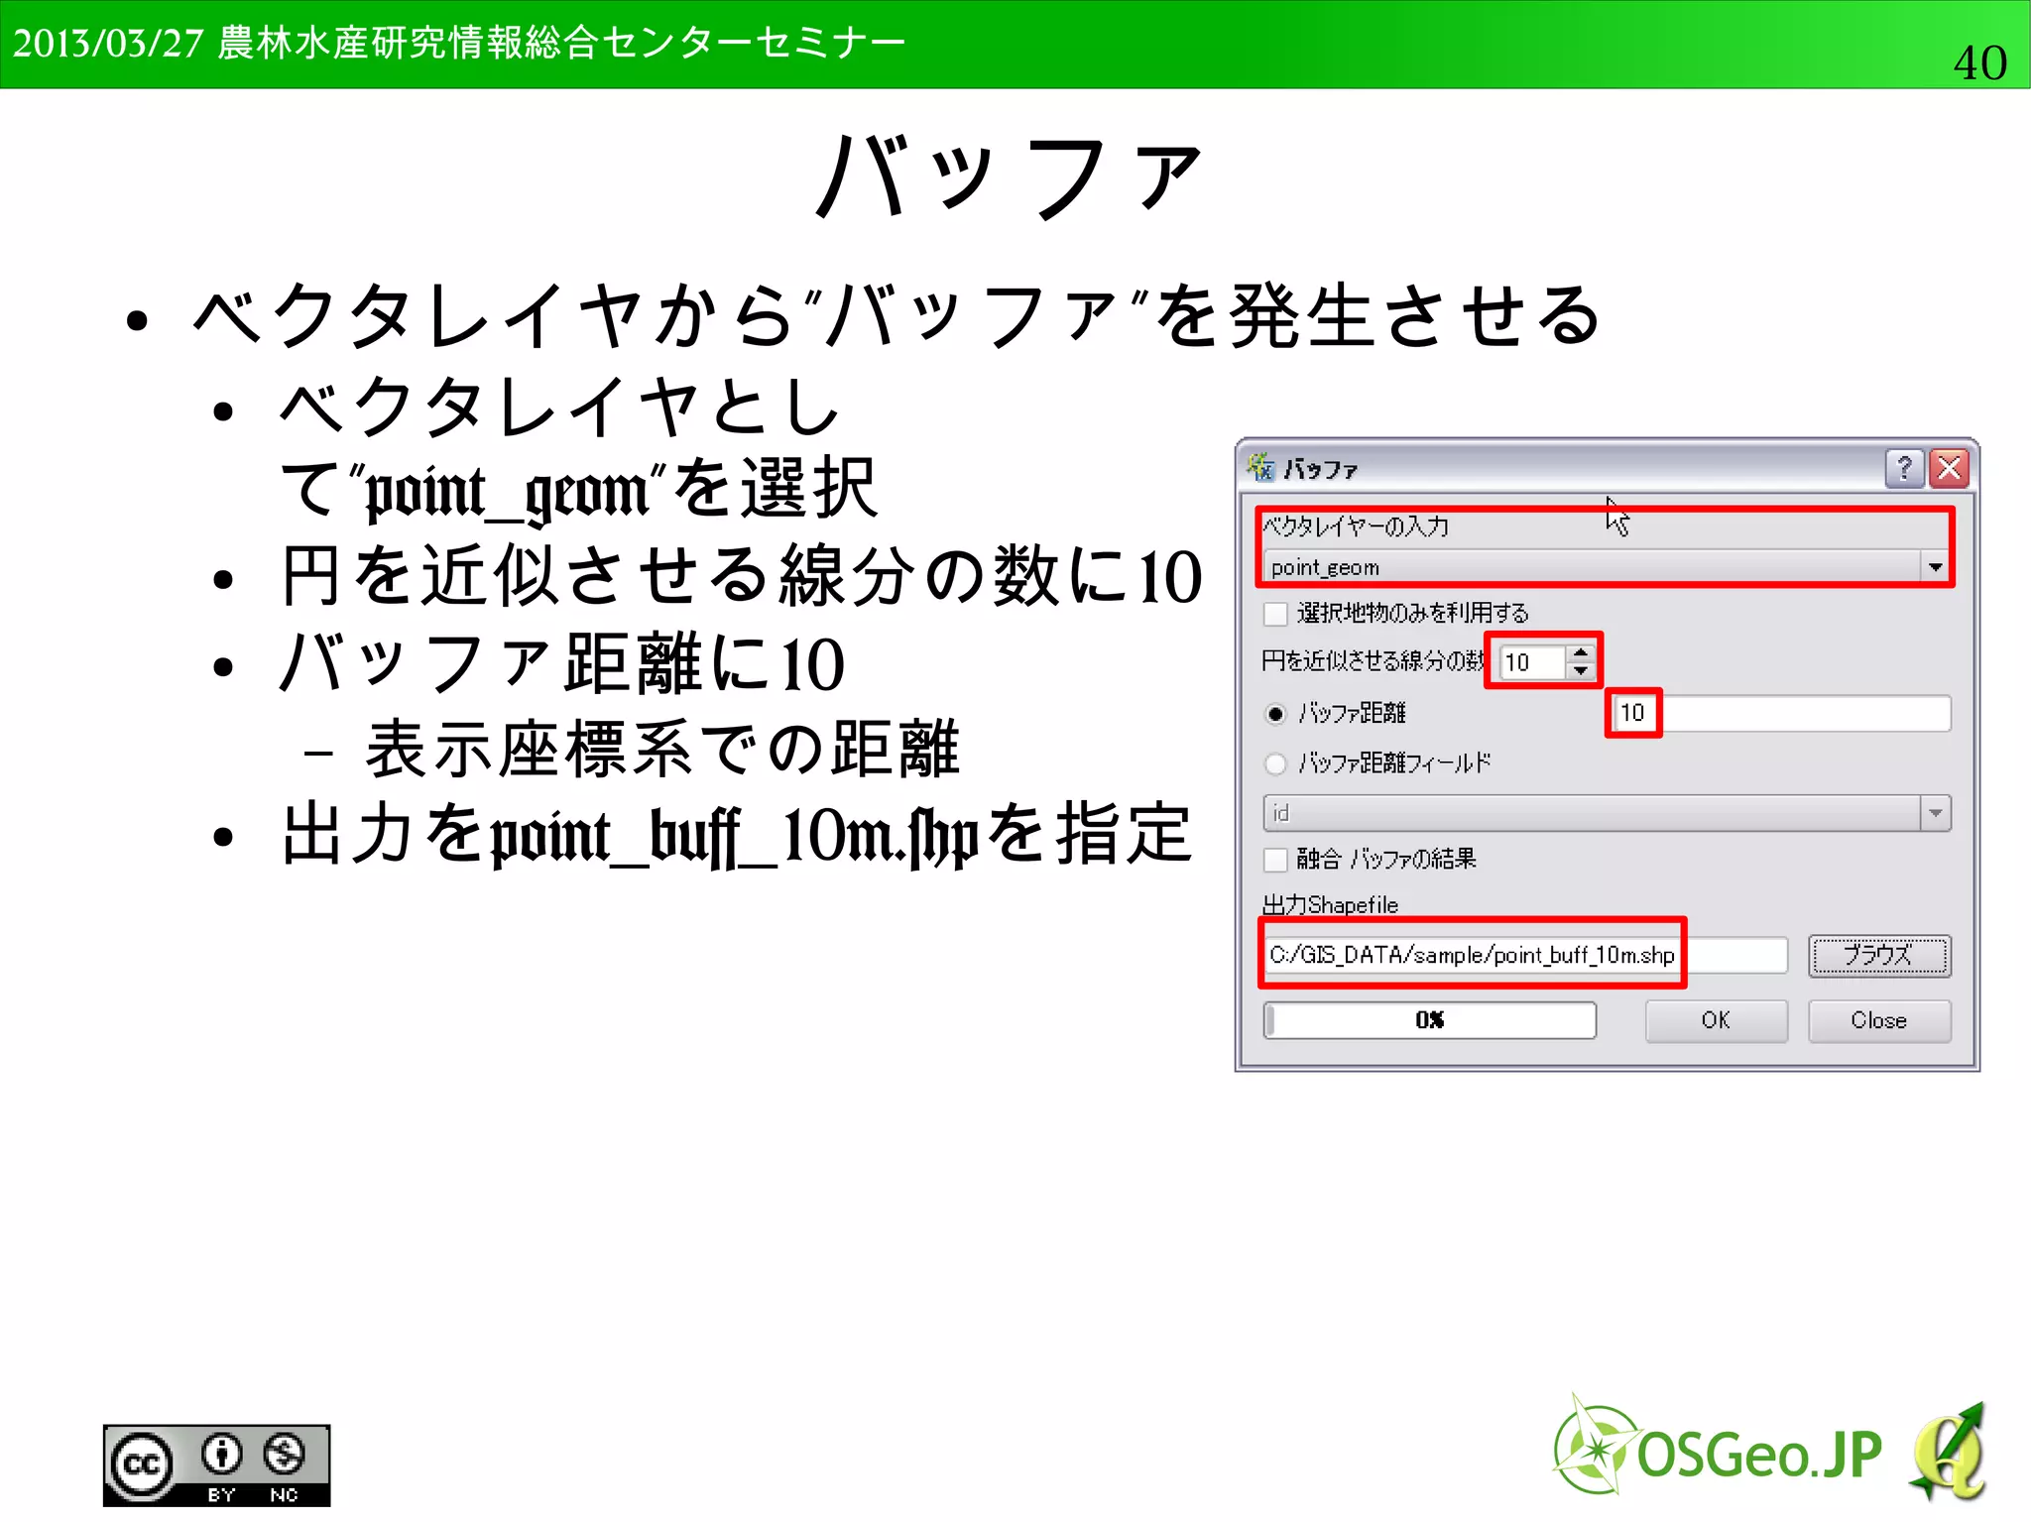
Task: Click the OK button
Action: pos(1716,1020)
